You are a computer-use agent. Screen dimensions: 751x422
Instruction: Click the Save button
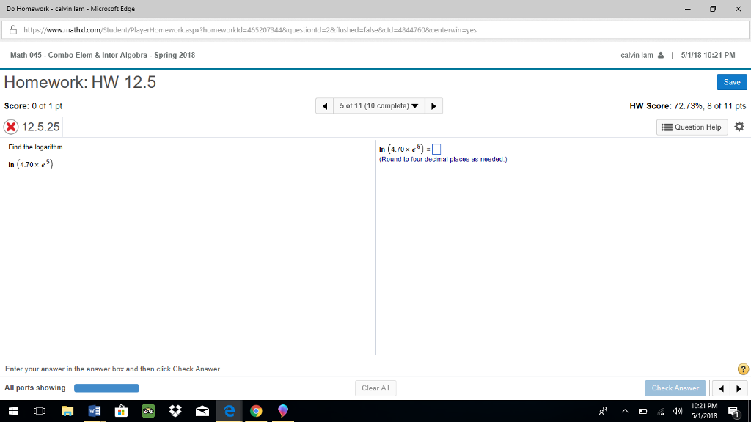point(731,82)
